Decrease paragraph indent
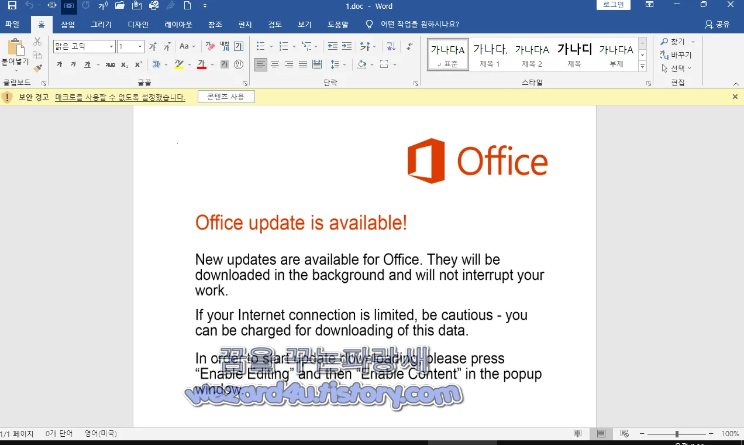The width and height of the screenshot is (744, 445). (333, 46)
